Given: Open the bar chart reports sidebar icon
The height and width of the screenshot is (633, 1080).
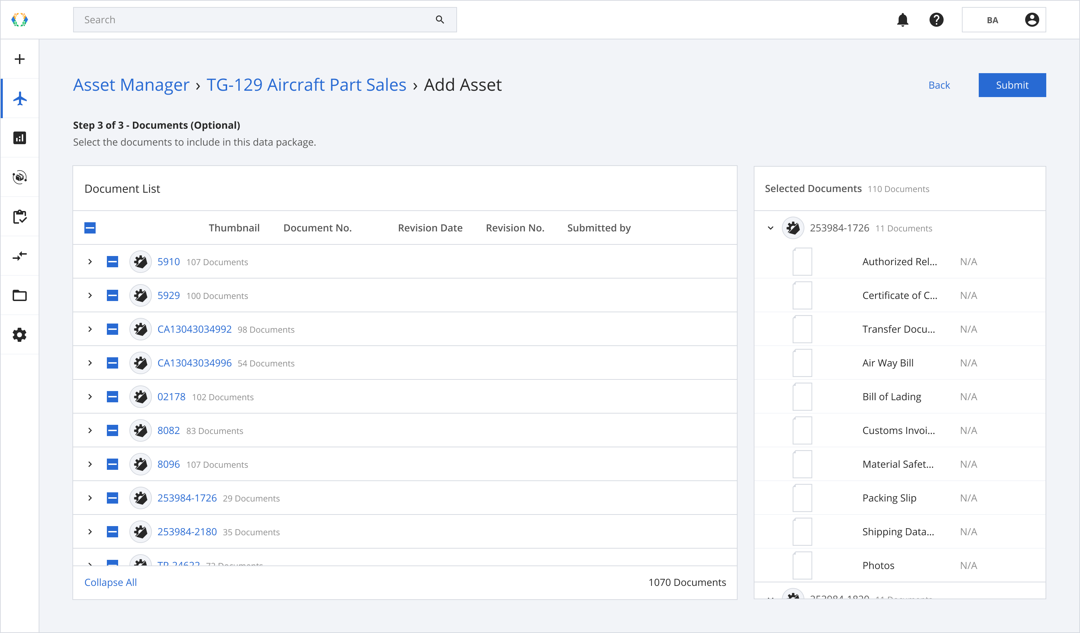Looking at the screenshot, I should [x=20, y=138].
